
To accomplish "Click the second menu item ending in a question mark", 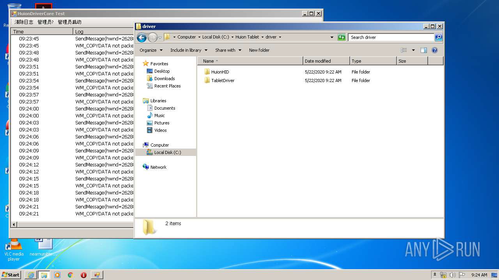I will (x=46, y=22).
